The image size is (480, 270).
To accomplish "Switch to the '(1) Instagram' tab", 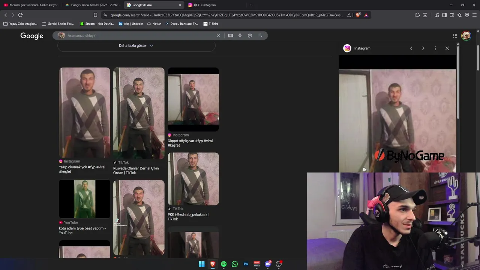I will click(216, 5).
